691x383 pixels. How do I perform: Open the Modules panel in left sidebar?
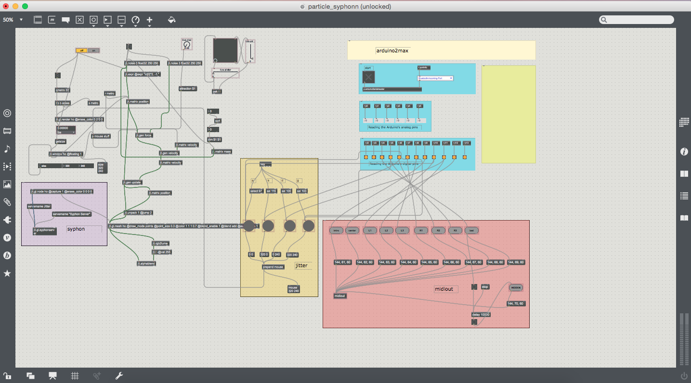coord(7,131)
